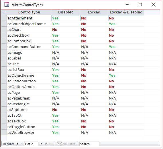Click the acOptionButton cell
Viewport: 163px width, 149px height.
29,81
